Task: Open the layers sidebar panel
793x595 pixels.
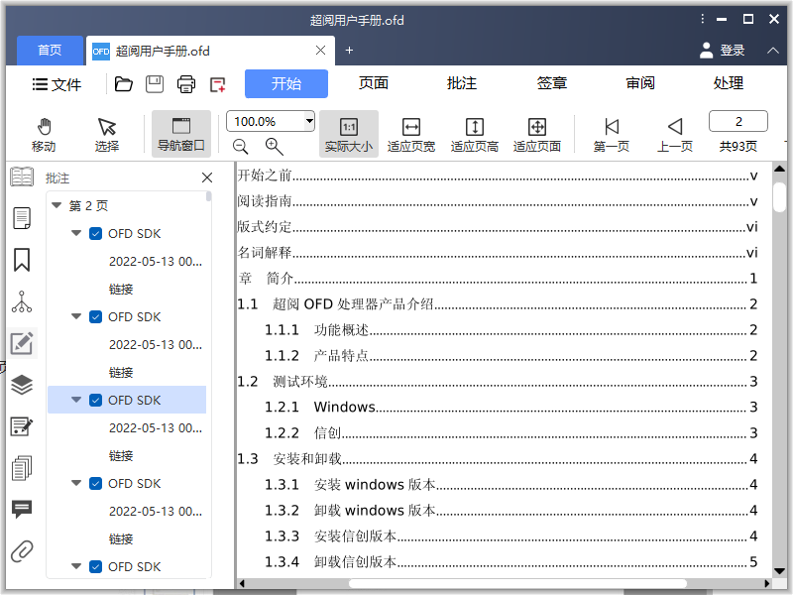Action: tap(22, 385)
